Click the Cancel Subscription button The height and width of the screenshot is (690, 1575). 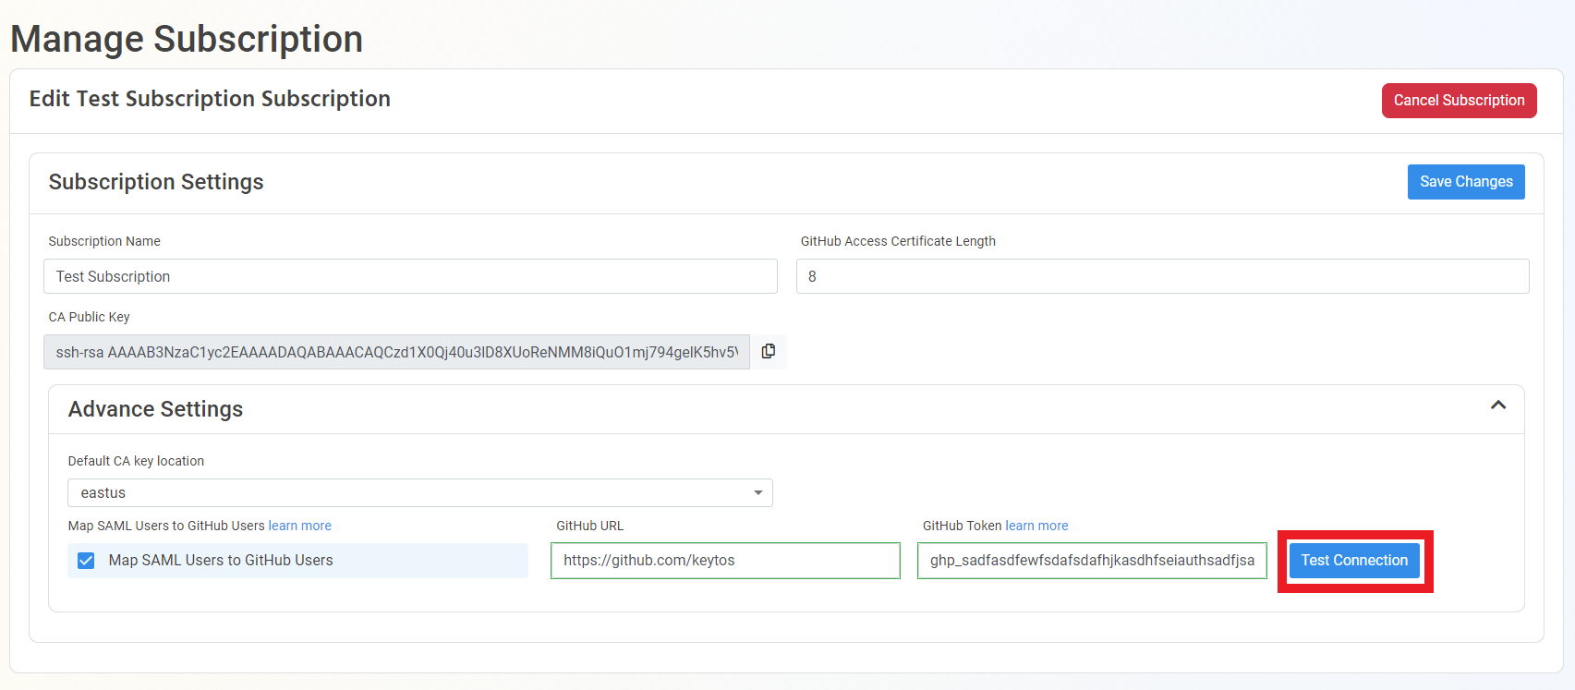(x=1459, y=101)
